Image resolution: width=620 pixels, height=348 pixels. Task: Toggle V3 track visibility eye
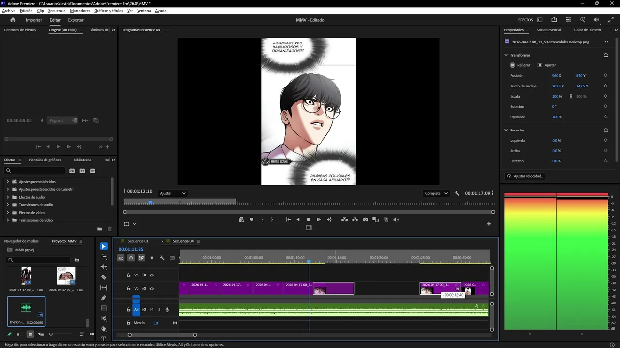pyautogui.click(x=152, y=275)
